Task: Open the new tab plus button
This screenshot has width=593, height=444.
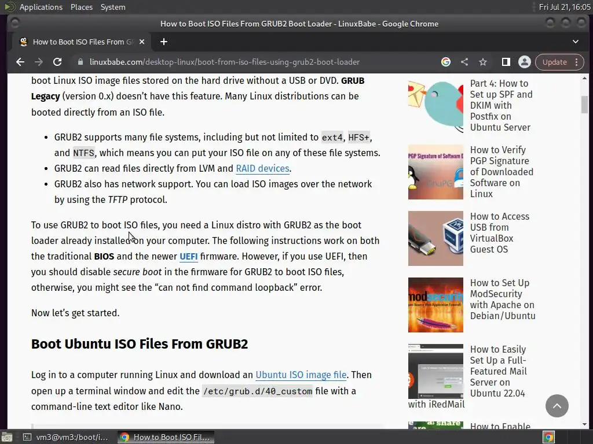Action: coord(164,42)
